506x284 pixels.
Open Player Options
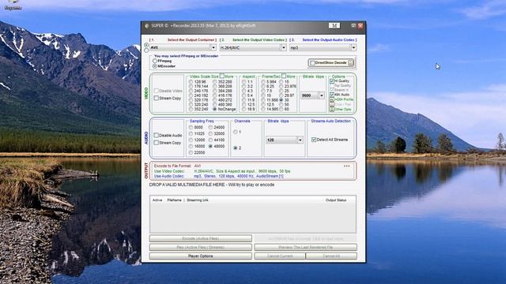[x=200, y=256]
